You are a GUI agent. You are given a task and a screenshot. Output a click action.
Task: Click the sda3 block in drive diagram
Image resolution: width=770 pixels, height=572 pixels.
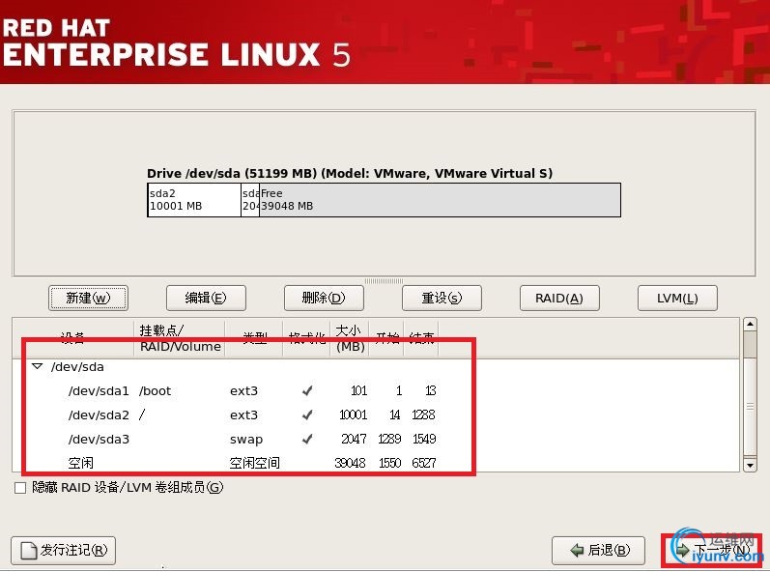tap(250, 200)
